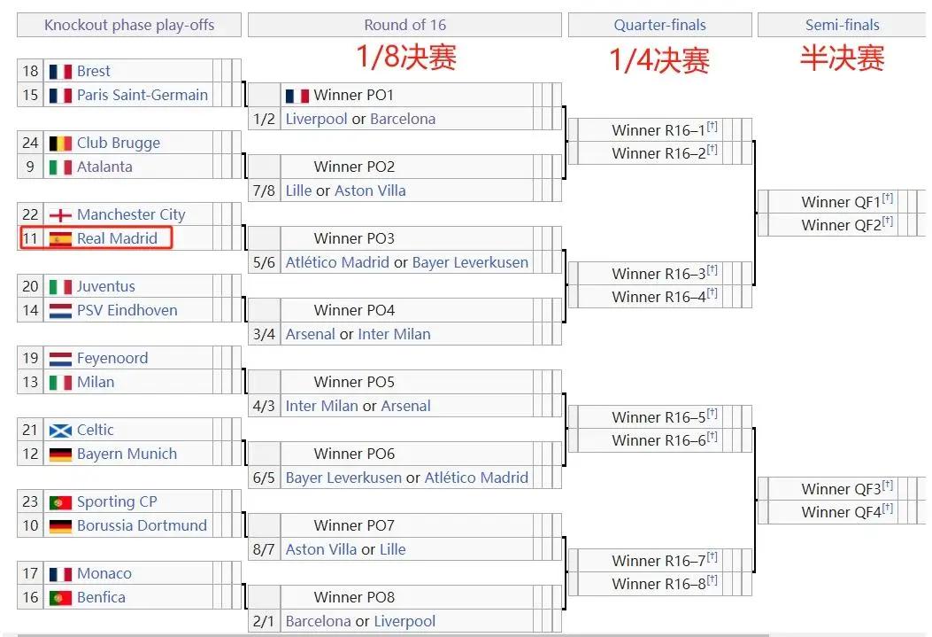Click the Scottish flag beside Celtic

point(60,431)
